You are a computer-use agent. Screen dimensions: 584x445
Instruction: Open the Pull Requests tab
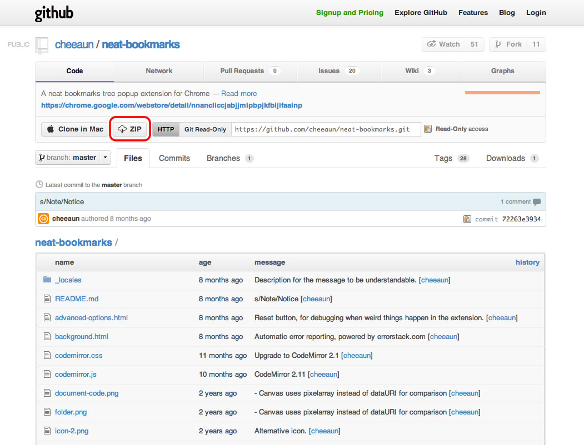click(250, 71)
